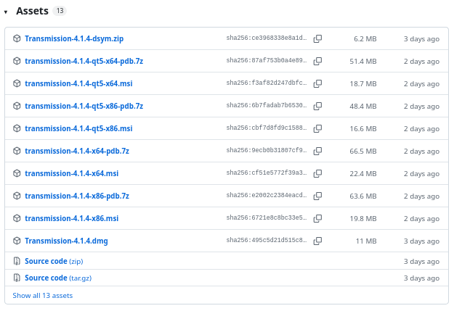Screen dimensions: 454x311
Task: Copy sha256 hash for transmission-4.1.4-x86.msi
Action: coord(317,218)
